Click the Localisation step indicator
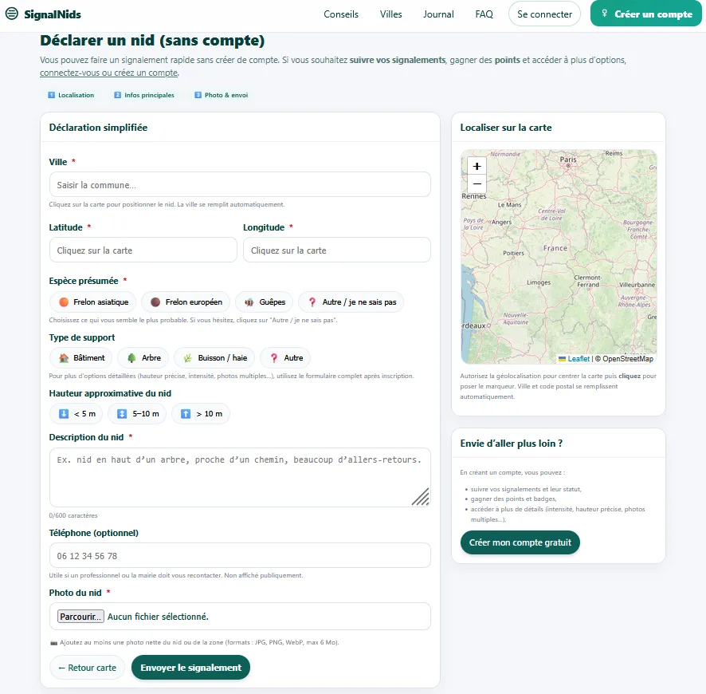 pyautogui.click(x=72, y=95)
